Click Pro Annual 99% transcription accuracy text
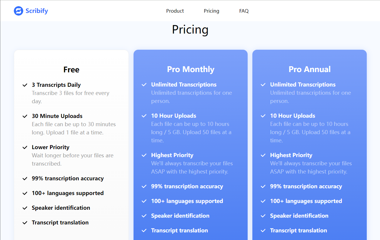This screenshot has width=380, height=240. [306, 186]
